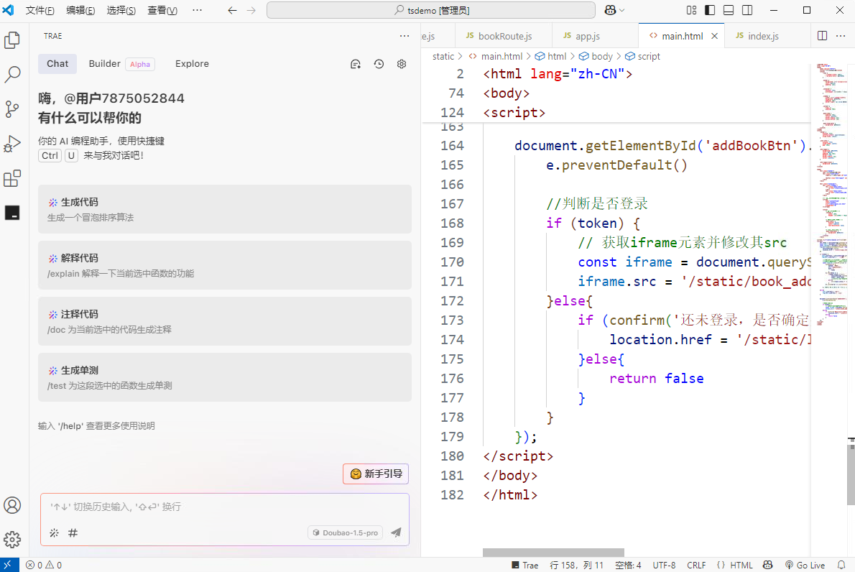The image size is (855, 572).
Task: Select language mode HTML in status bar
Action: point(741,565)
